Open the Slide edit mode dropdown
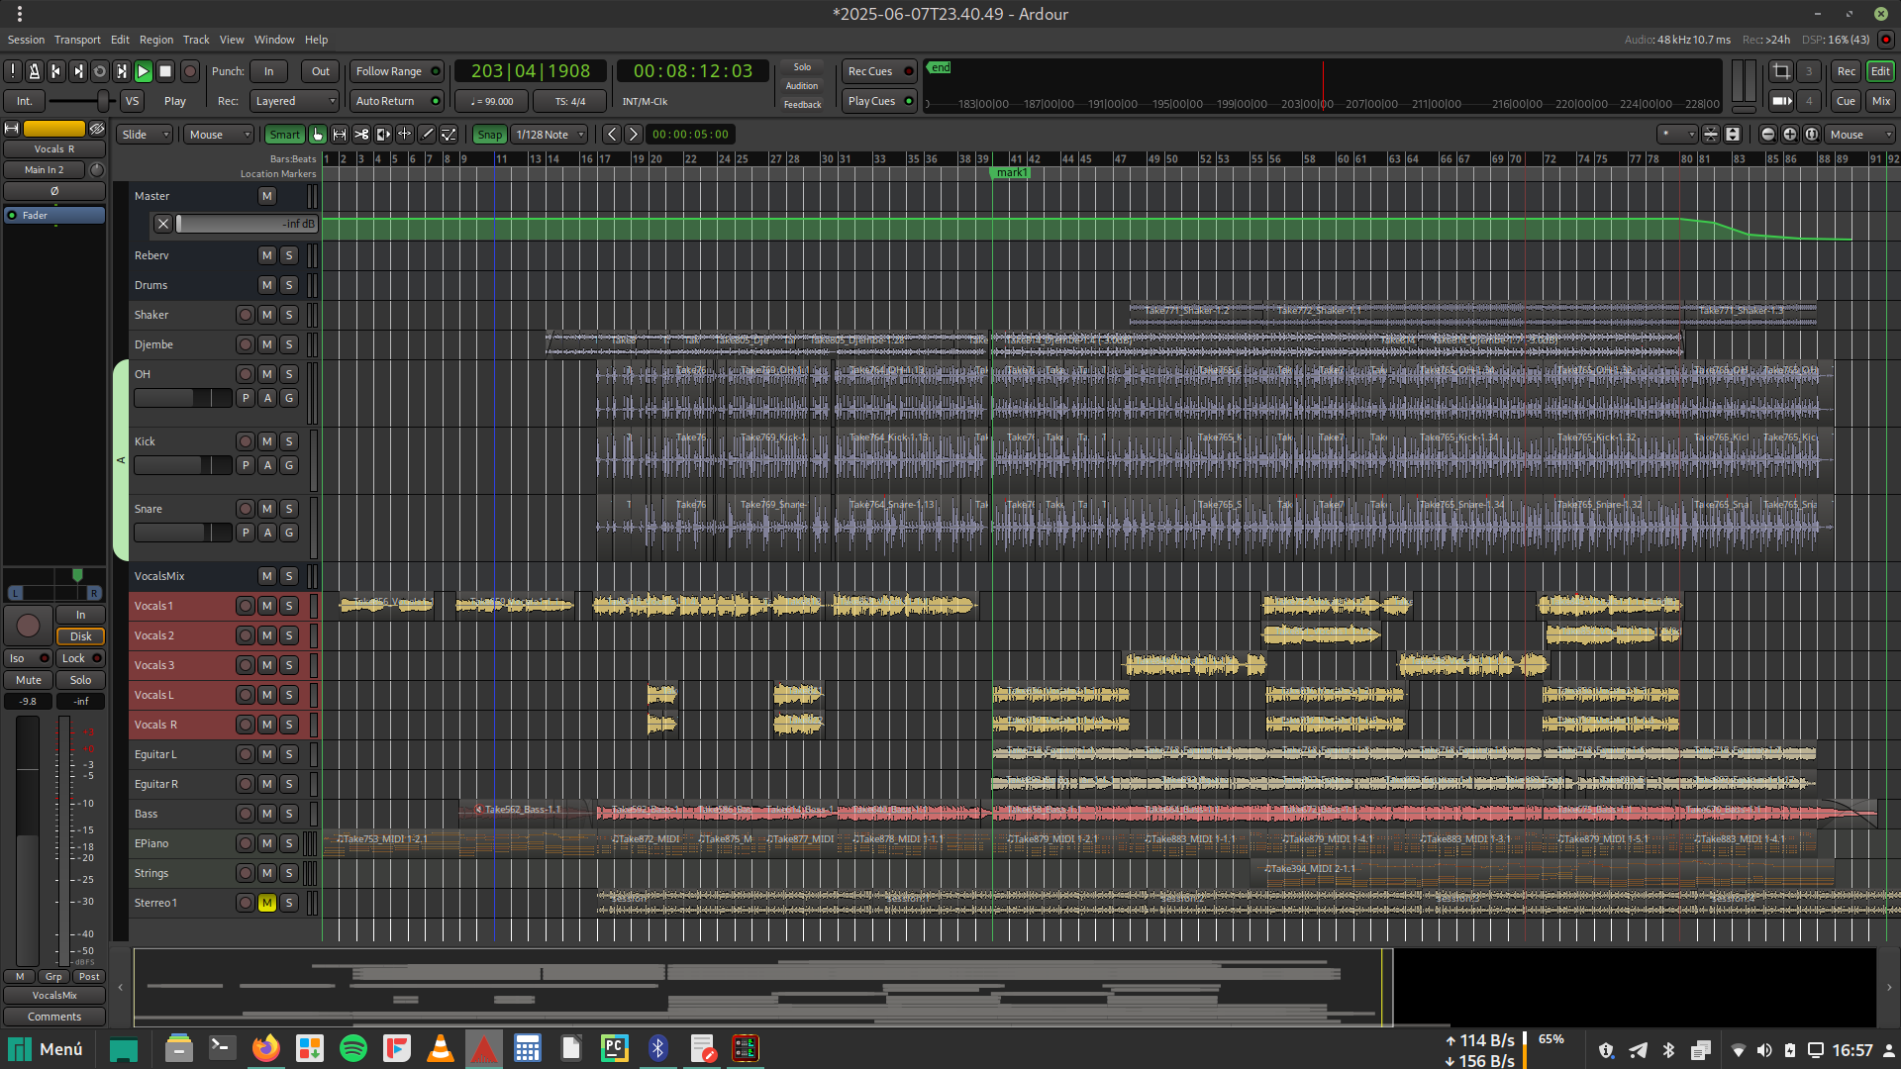This screenshot has height=1069, width=1901. 145,135
